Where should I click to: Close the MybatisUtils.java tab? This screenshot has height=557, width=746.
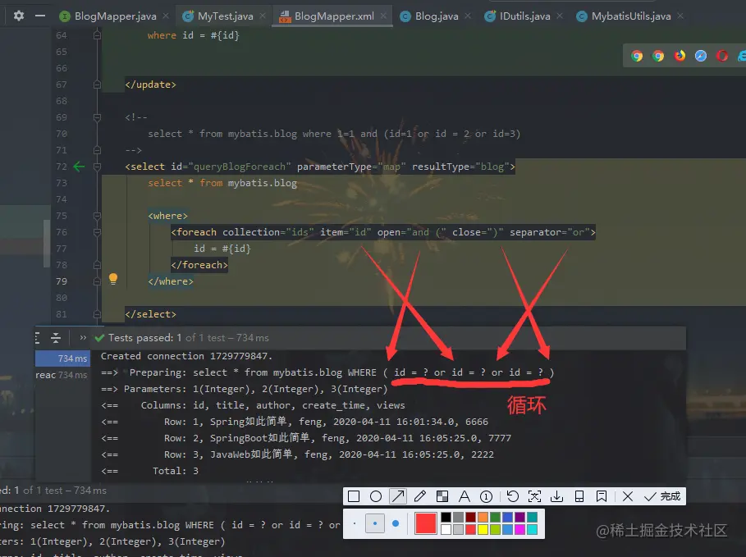click(680, 16)
